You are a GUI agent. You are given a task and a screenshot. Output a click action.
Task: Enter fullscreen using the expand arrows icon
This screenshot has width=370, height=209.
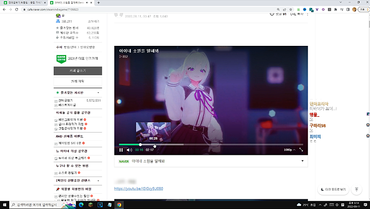click(x=301, y=150)
